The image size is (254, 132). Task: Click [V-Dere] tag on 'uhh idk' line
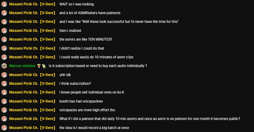48,75
